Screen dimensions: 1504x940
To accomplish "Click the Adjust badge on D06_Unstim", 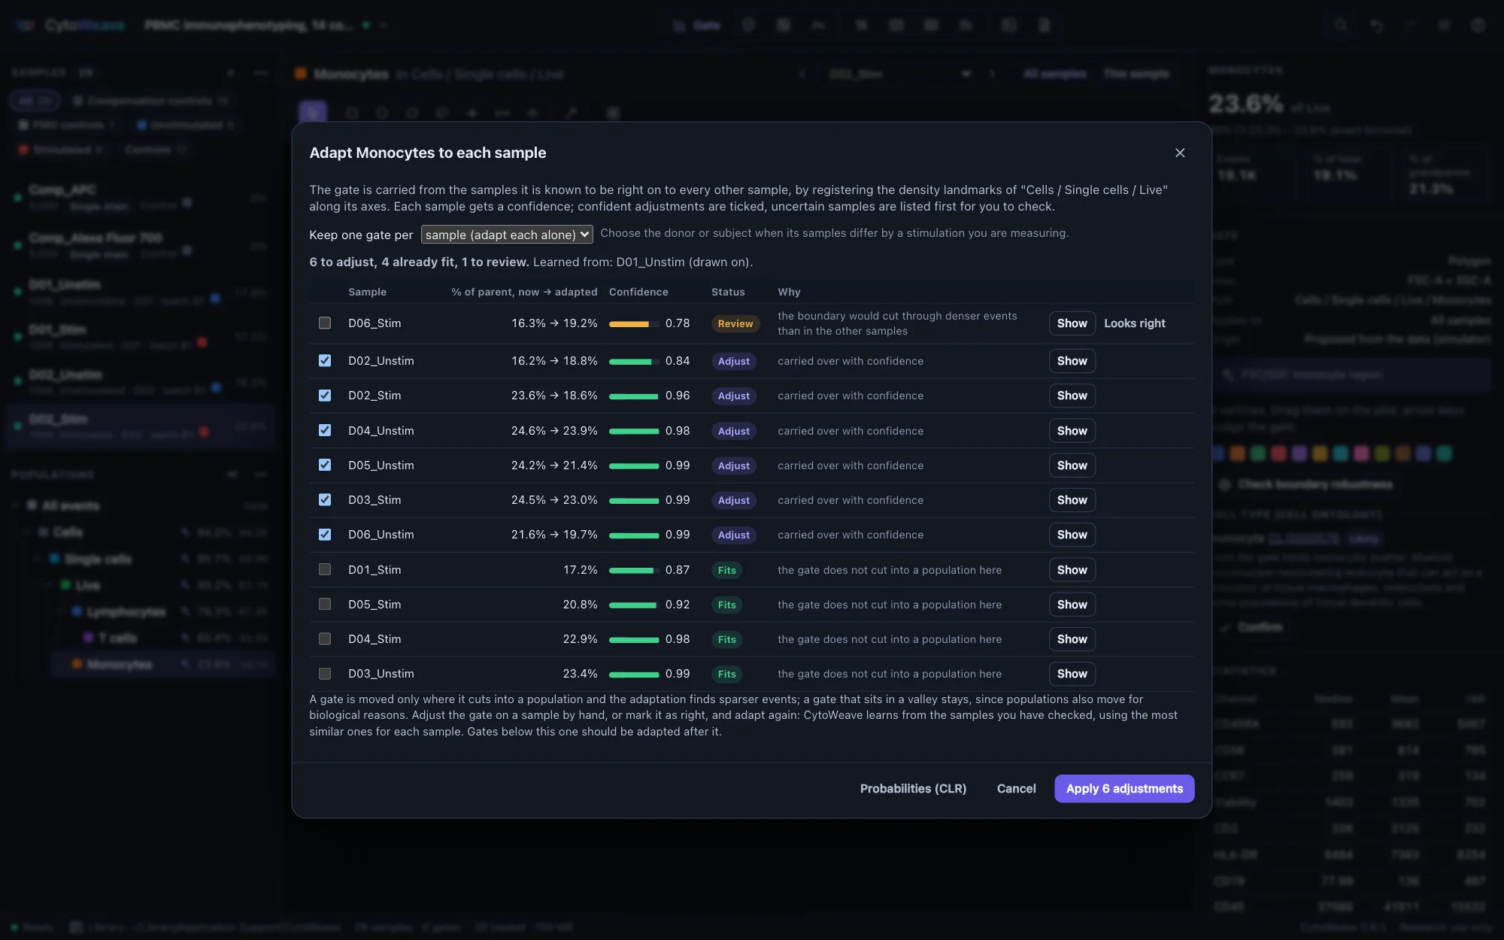I will pos(733,535).
